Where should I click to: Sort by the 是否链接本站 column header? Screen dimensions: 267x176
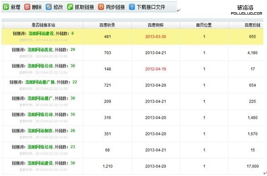pyautogui.click(x=43, y=25)
